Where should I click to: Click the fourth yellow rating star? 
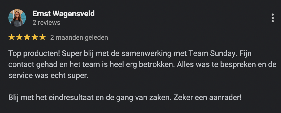[x=35, y=37]
